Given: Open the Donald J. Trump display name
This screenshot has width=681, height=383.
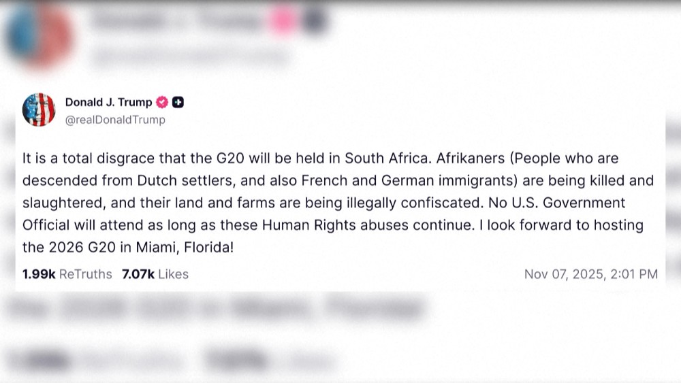Looking at the screenshot, I should point(108,103).
